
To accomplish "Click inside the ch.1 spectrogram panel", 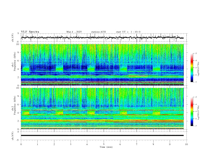I will (x=102, y=65).
